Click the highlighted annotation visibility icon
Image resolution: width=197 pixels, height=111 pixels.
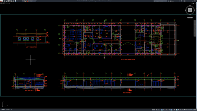point(176,110)
